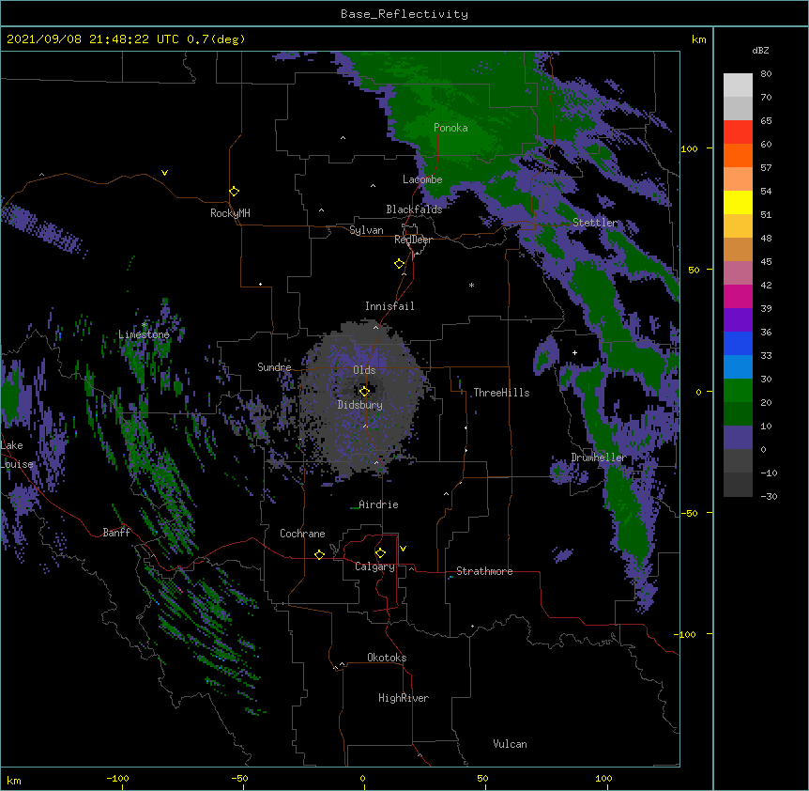Click the Calgary city label
Image resolution: width=809 pixels, height=791 pixels.
pos(374,566)
